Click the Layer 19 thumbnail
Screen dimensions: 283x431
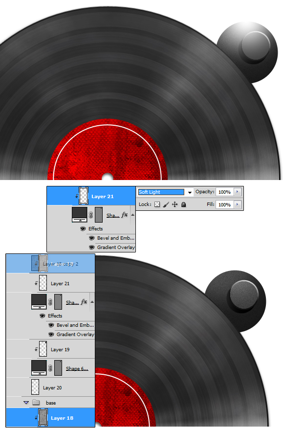pos(43,349)
